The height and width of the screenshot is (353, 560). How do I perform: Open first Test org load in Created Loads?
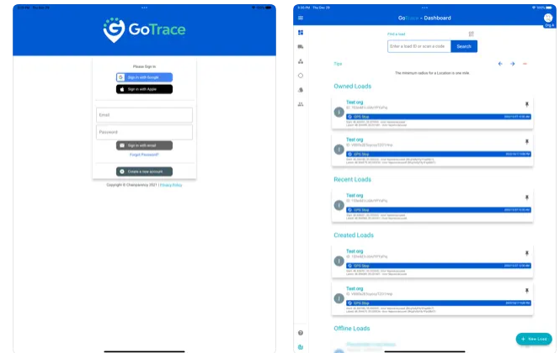(x=355, y=251)
